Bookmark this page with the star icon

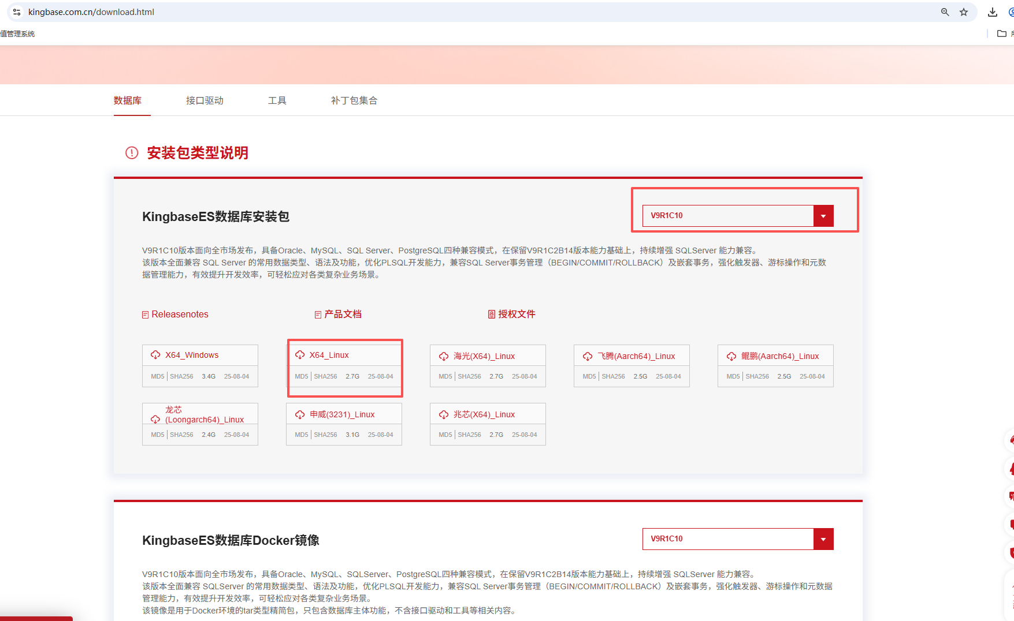[964, 12]
